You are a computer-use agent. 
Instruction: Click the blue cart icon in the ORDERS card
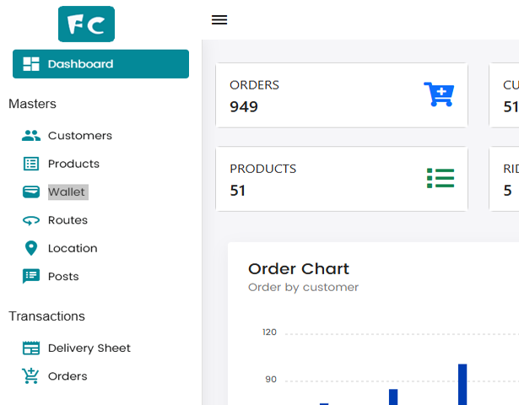coord(439,94)
